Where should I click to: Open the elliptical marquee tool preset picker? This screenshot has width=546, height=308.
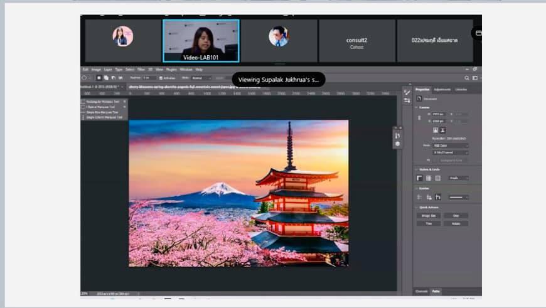click(x=85, y=78)
